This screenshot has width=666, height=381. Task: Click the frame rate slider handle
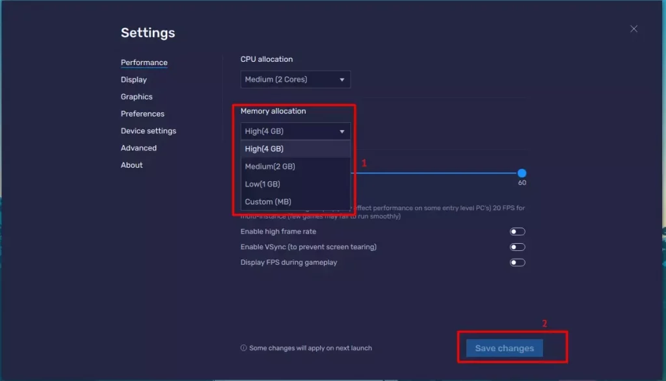522,174
